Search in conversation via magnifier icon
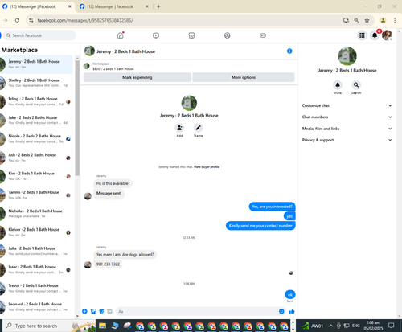The width and height of the screenshot is (402, 332). pyautogui.click(x=356, y=85)
